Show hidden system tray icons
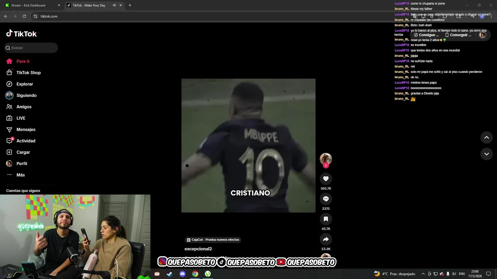Image resolution: width=497 pixels, height=279 pixels. 423,274
